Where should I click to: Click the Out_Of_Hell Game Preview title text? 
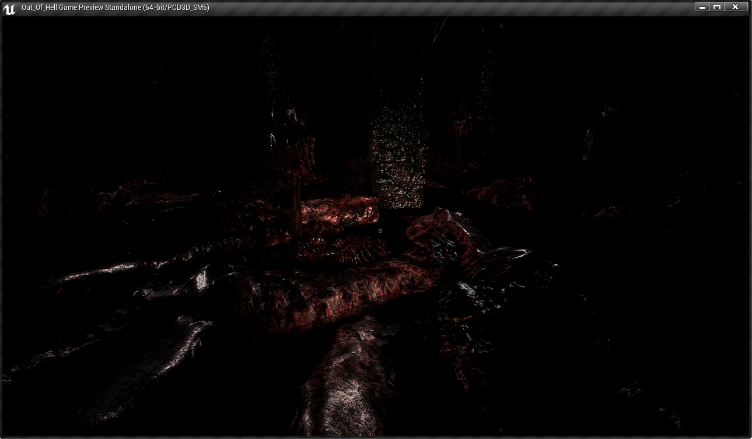tap(115, 8)
